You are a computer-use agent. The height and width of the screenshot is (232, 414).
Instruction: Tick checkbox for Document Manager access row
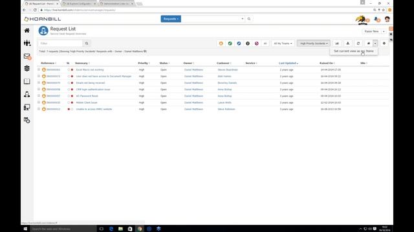(x=39, y=76)
